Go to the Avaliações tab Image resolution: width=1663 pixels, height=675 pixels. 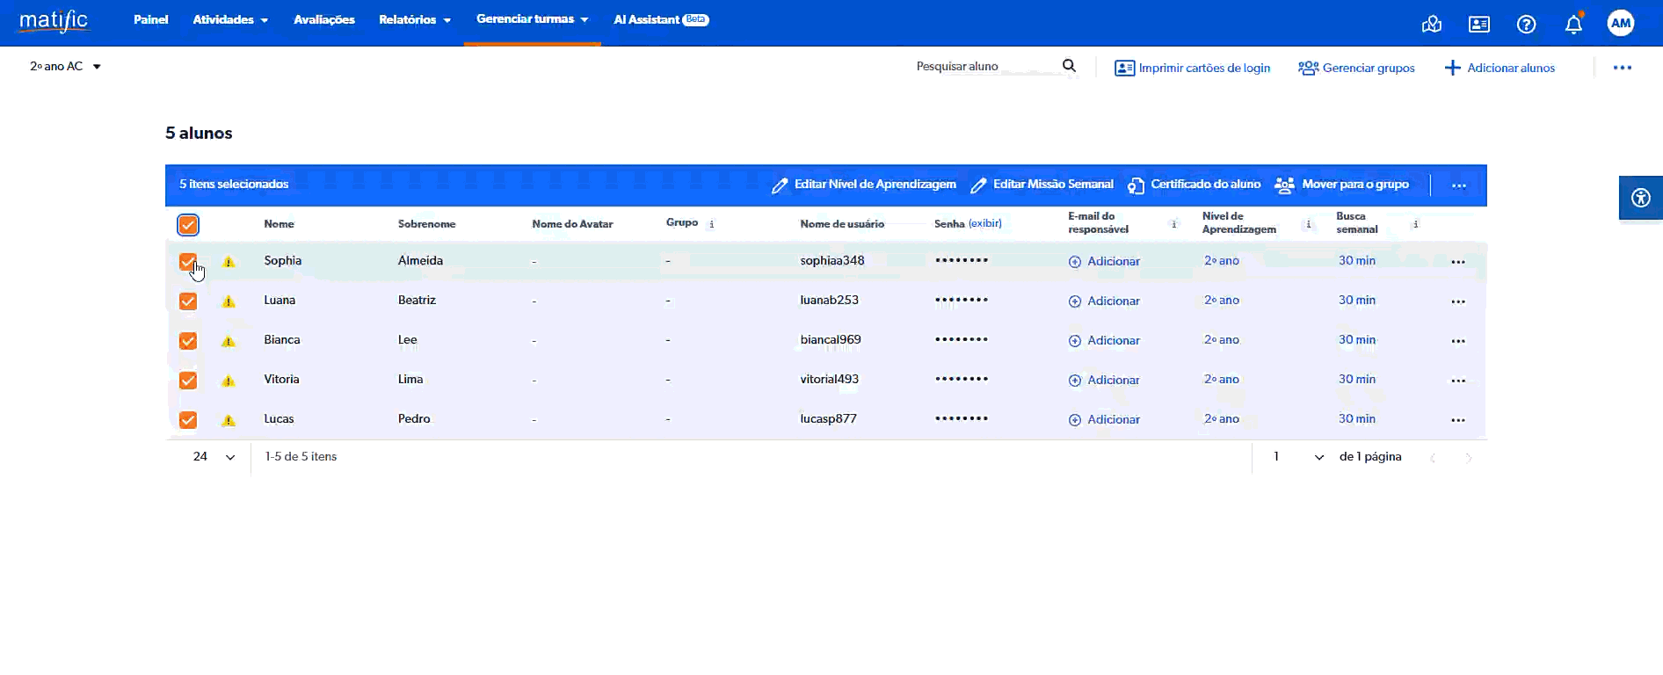[323, 20]
